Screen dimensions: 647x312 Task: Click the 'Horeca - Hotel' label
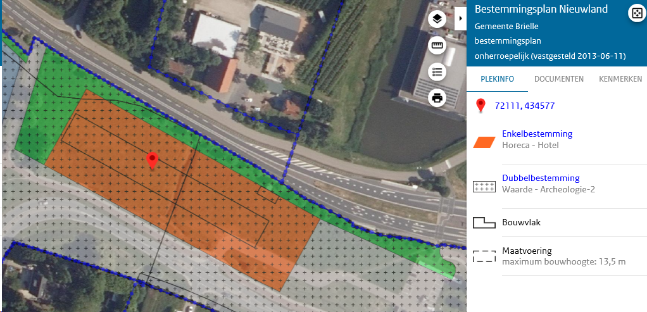click(x=531, y=146)
